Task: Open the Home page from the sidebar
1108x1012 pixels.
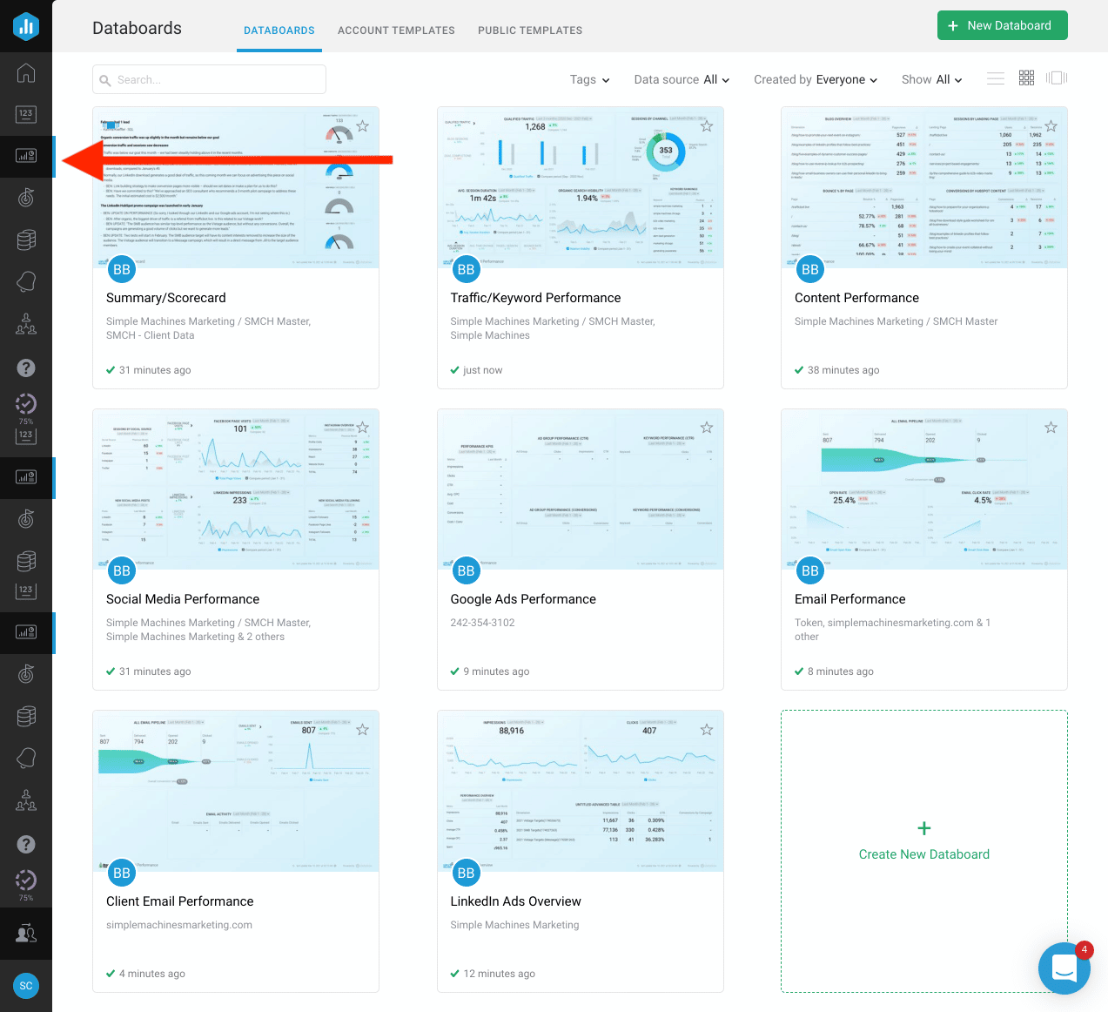Action: pos(26,73)
